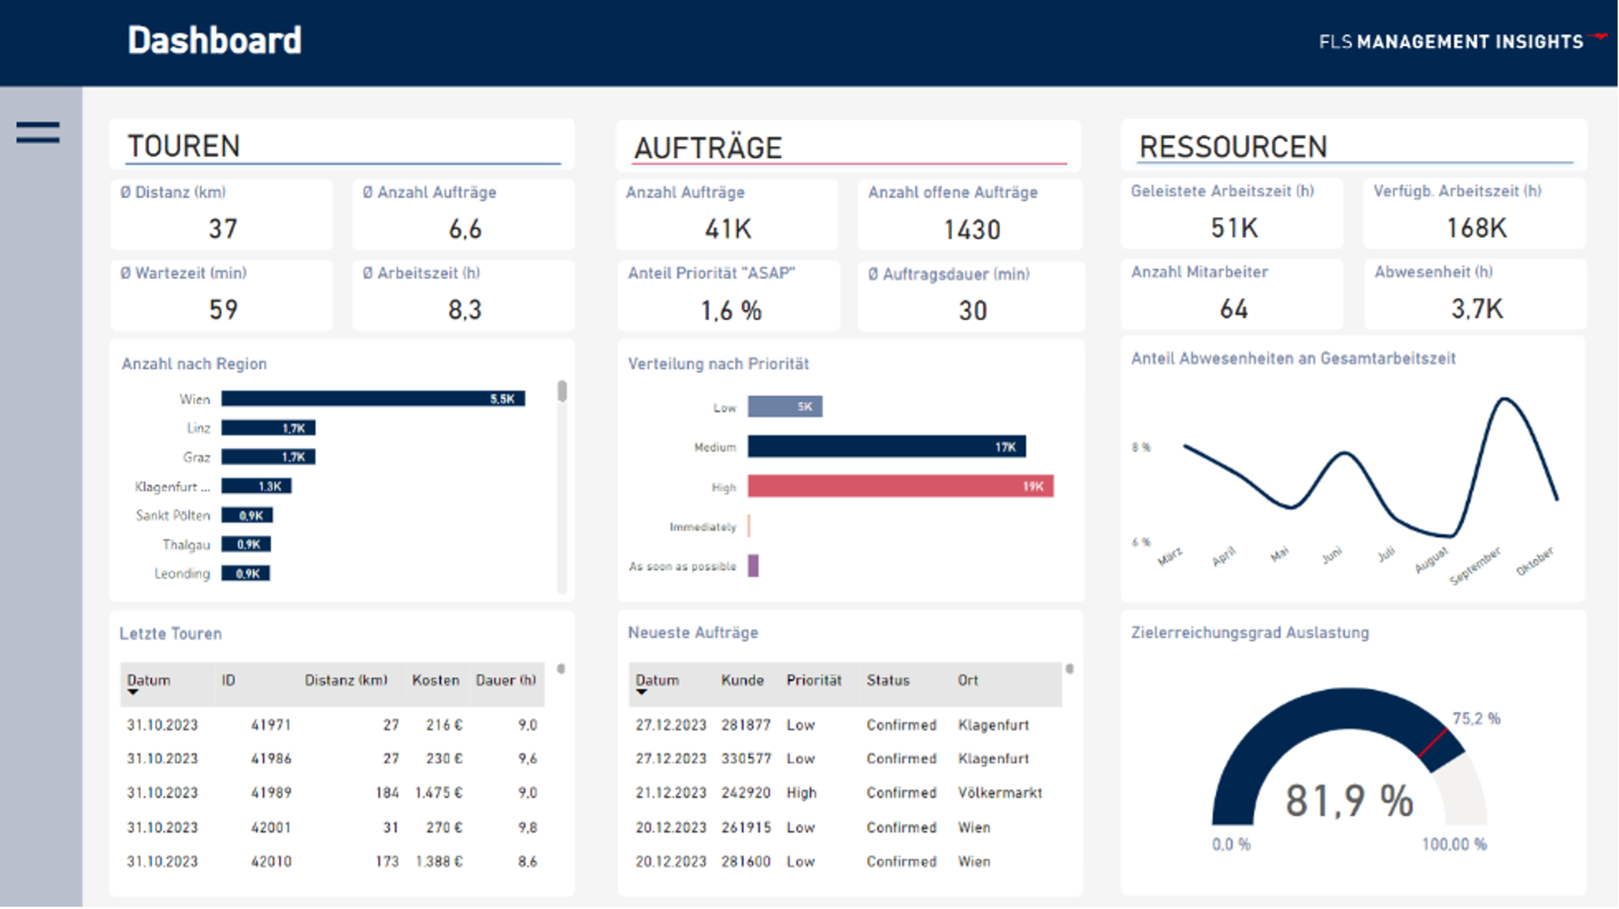The image size is (1619, 909).
Task: Click Abwesenheit value 3,7K
Action: point(1477,309)
